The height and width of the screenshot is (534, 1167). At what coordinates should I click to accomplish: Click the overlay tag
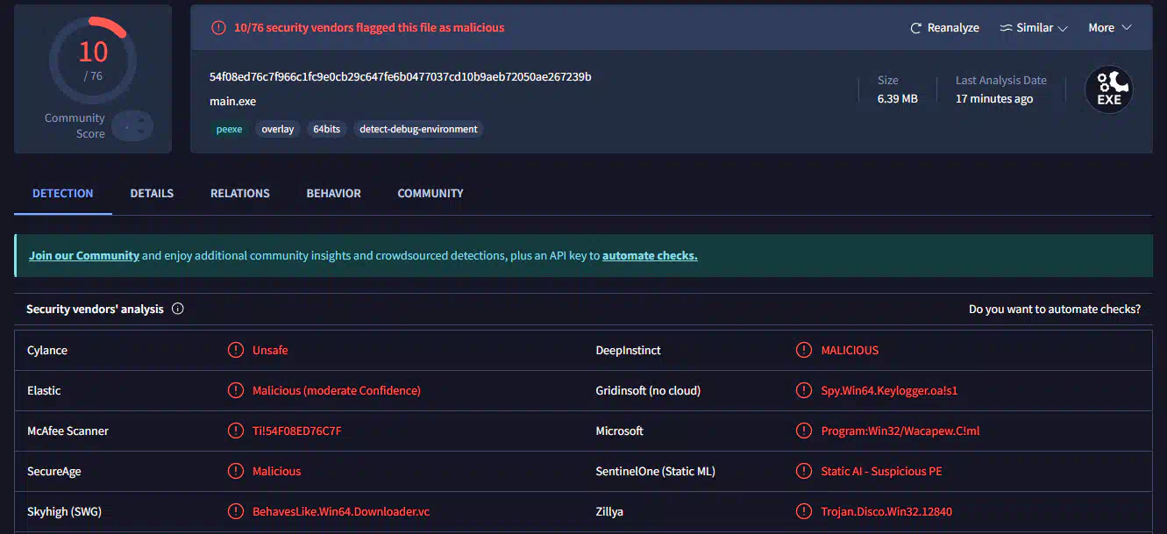(278, 129)
